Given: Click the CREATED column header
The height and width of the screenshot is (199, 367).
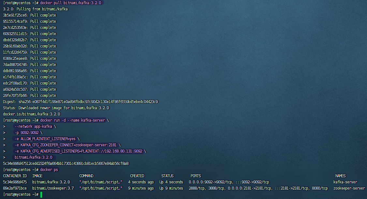Looking at the screenshot, I should (x=137, y=176).
